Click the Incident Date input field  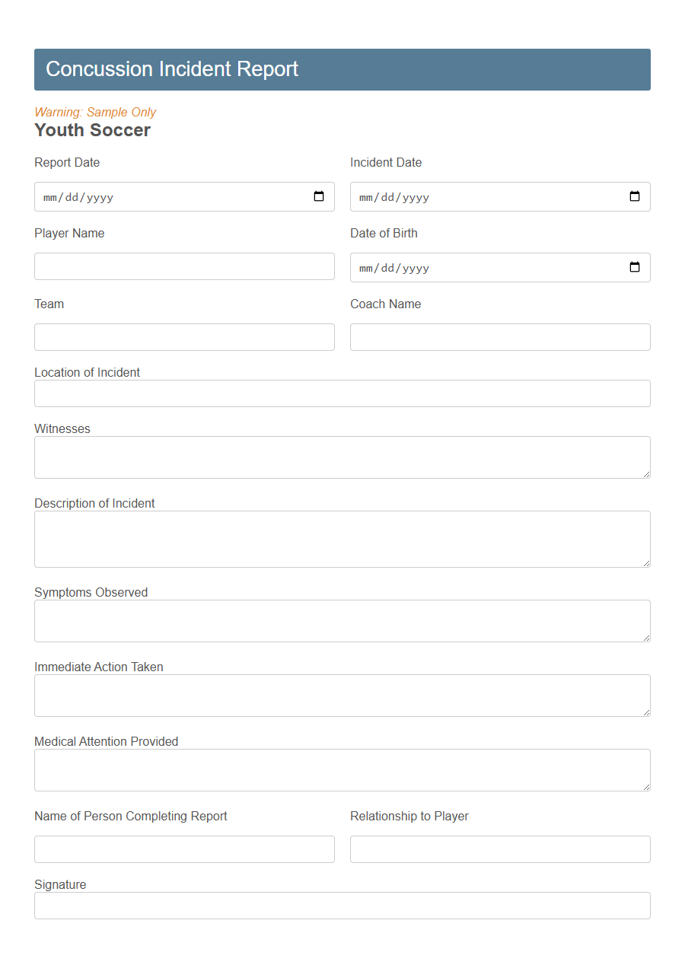click(x=472, y=196)
